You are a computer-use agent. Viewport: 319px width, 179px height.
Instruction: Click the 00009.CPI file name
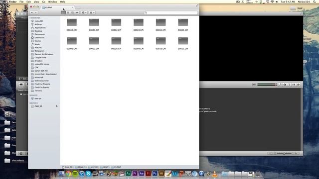(139, 49)
